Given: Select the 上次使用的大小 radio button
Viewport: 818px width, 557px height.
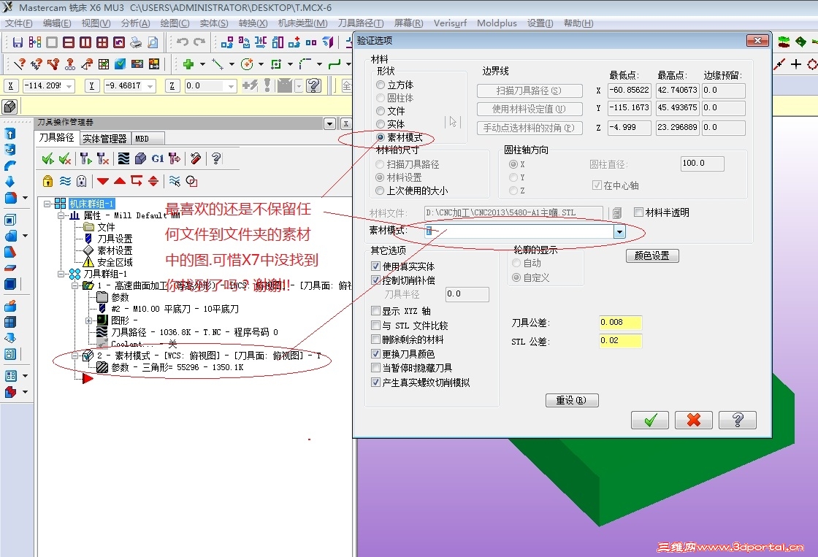Looking at the screenshot, I should pyautogui.click(x=381, y=191).
